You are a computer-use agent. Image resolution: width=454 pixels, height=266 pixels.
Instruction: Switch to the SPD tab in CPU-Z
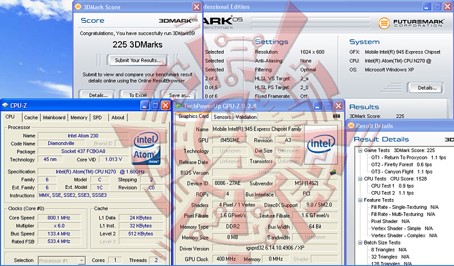pyautogui.click(x=97, y=117)
